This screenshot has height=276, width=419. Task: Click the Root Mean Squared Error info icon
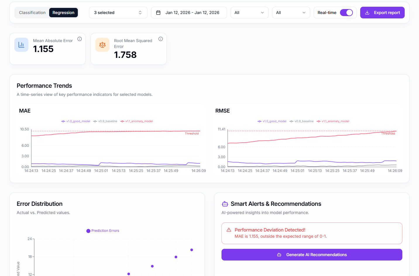161,39
